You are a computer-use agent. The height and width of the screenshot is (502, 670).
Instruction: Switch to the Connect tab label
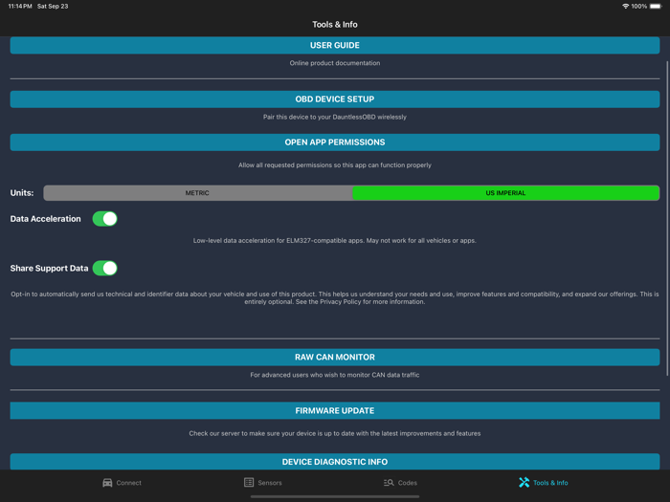tap(128, 483)
